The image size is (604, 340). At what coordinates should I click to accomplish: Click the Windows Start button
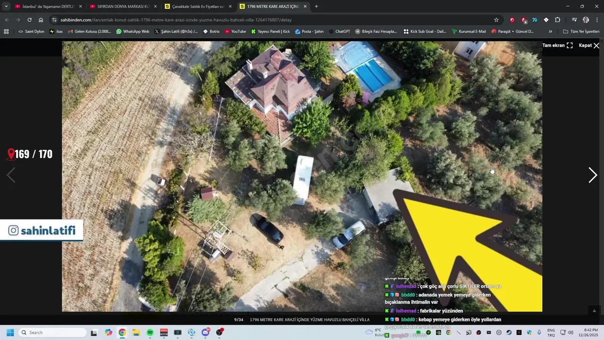[10, 332]
